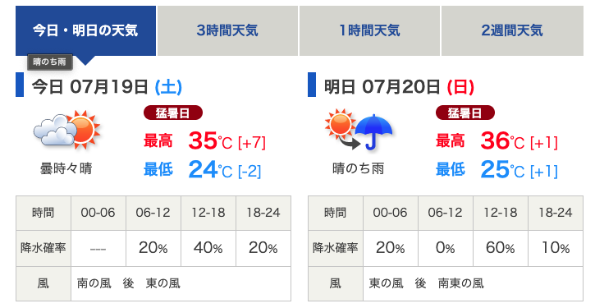Switch to the 1時間天気 tab
This screenshot has height=308, width=595.
369,30
